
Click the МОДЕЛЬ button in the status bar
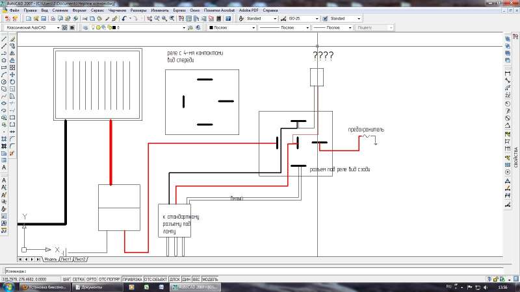tap(210, 280)
